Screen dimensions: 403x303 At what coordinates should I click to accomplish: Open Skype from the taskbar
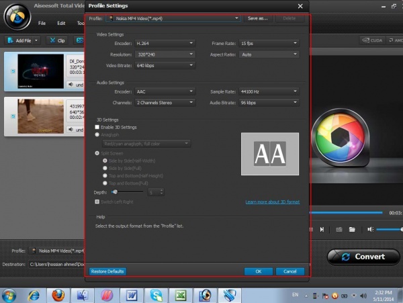coord(156,294)
